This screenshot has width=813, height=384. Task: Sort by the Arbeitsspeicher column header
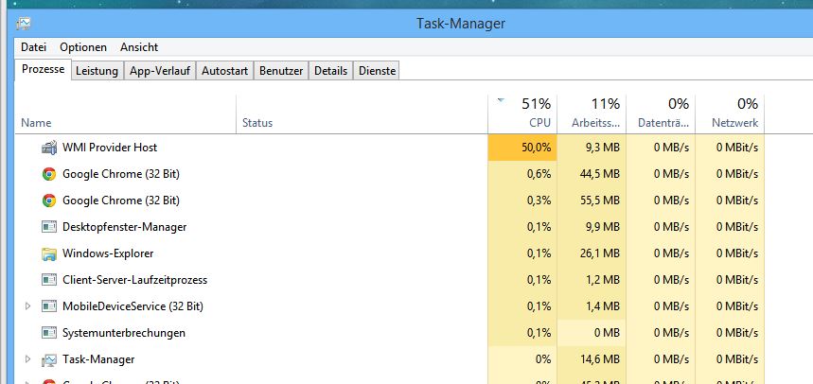click(x=592, y=114)
